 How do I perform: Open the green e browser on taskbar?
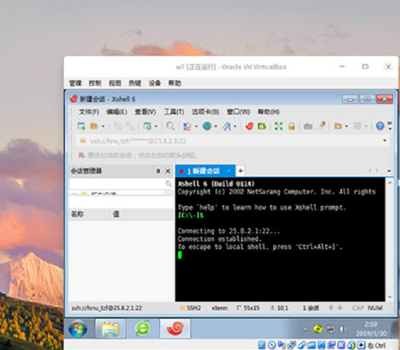pos(142,329)
